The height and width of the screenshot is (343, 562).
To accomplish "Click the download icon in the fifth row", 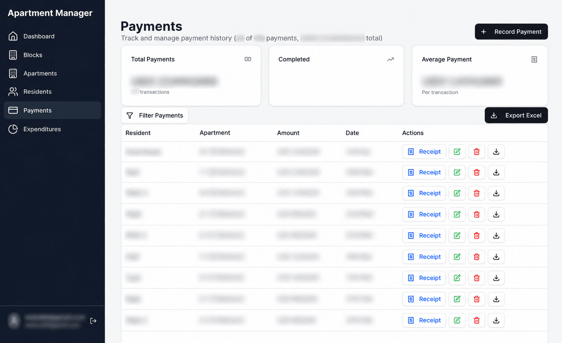I will pos(496,236).
